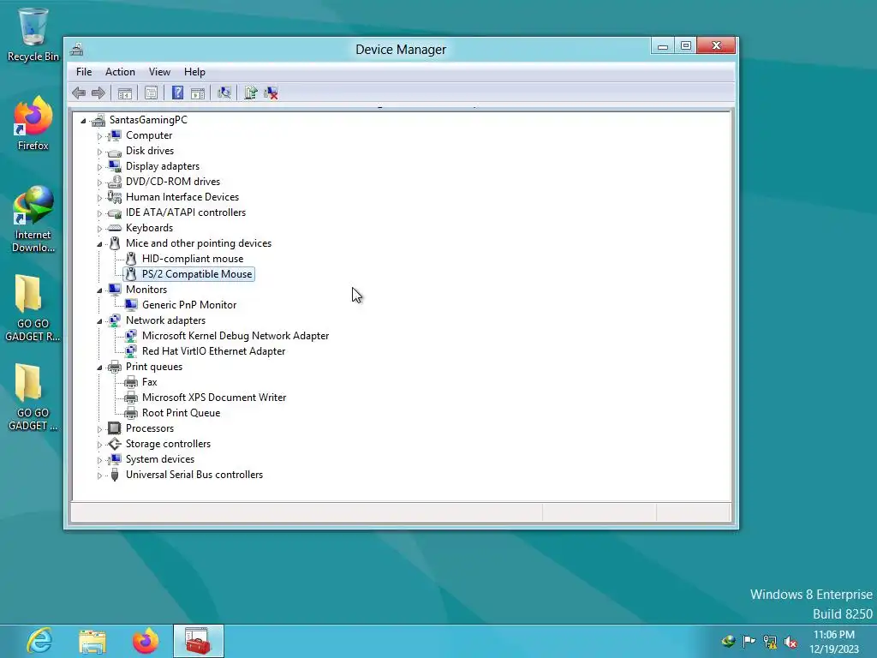Screen dimensions: 877x658
Task: Select the PS/2 Compatible Mouse entry
Action: pos(197,274)
